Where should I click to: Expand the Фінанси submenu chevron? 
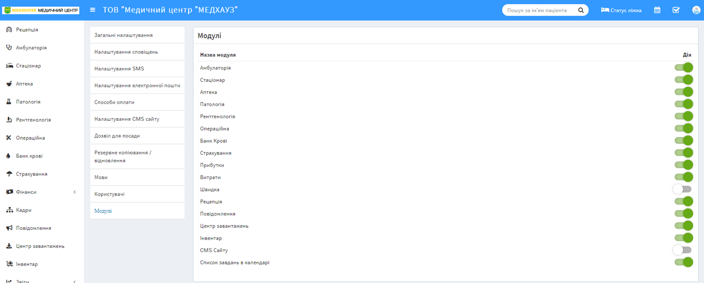(75, 192)
